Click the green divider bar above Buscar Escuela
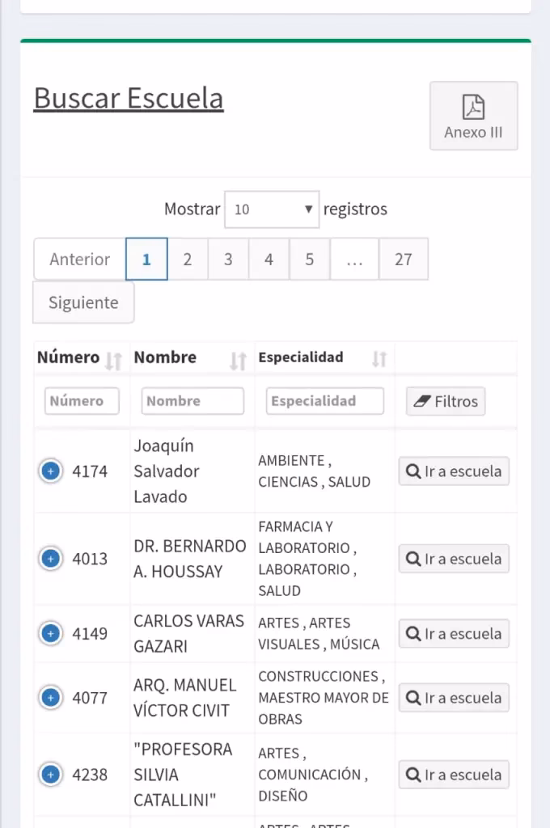550x828 pixels. pyautogui.click(x=275, y=37)
